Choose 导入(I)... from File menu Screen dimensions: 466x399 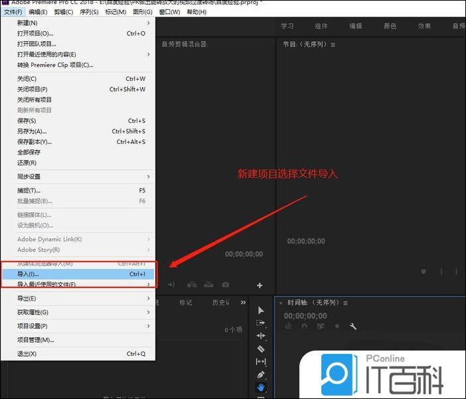[78, 274]
